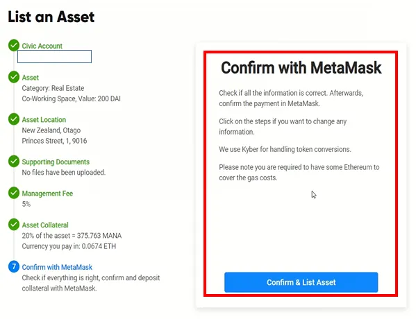Go back to the Asset step
The height and width of the screenshot is (319, 416).
[31, 78]
